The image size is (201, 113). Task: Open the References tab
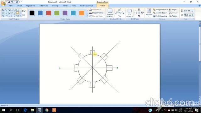point(44,6)
